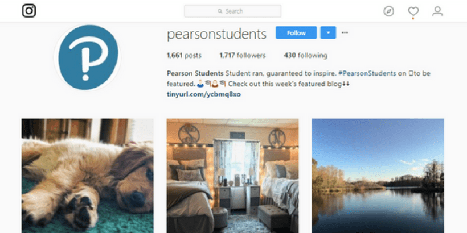Click the #PearsonStudents hashtag

point(367,73)
